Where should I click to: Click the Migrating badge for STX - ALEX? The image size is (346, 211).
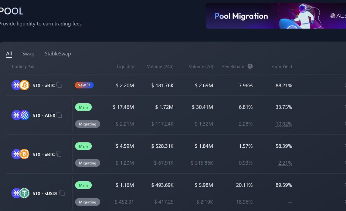(x=88, y=124)
